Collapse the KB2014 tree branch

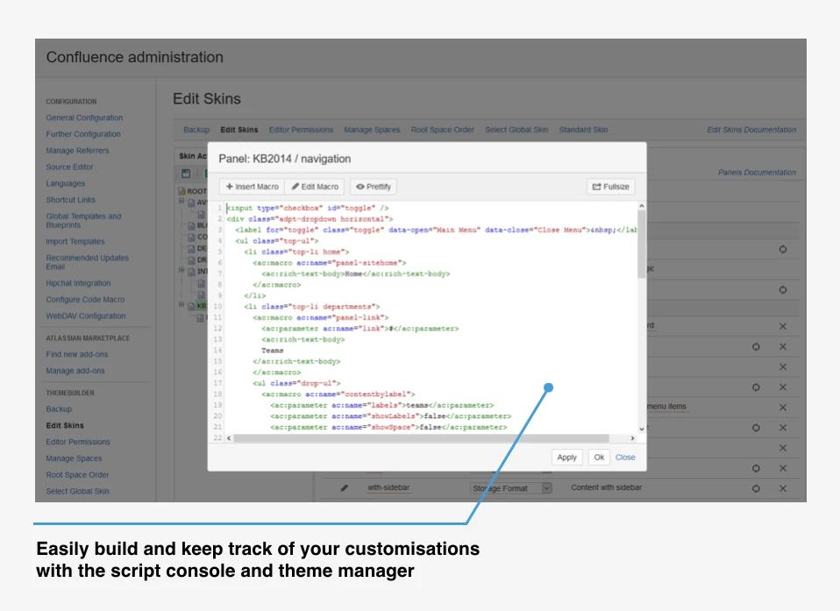(182, 304)
